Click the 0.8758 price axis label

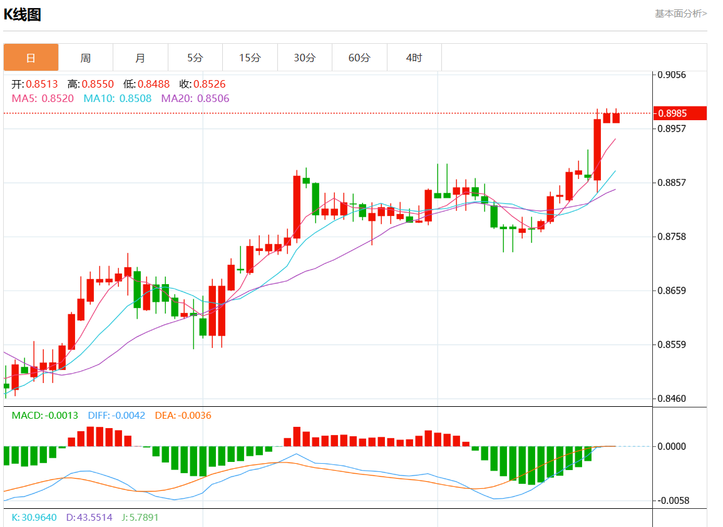[x=672, y=237]
